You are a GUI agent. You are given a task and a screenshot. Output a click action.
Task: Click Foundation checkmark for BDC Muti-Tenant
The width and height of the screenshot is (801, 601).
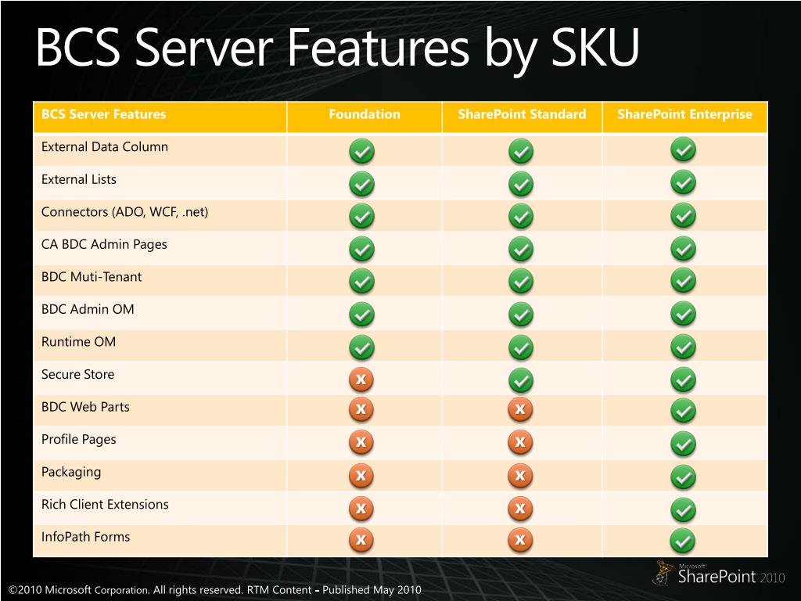click(x=361, y=281)
